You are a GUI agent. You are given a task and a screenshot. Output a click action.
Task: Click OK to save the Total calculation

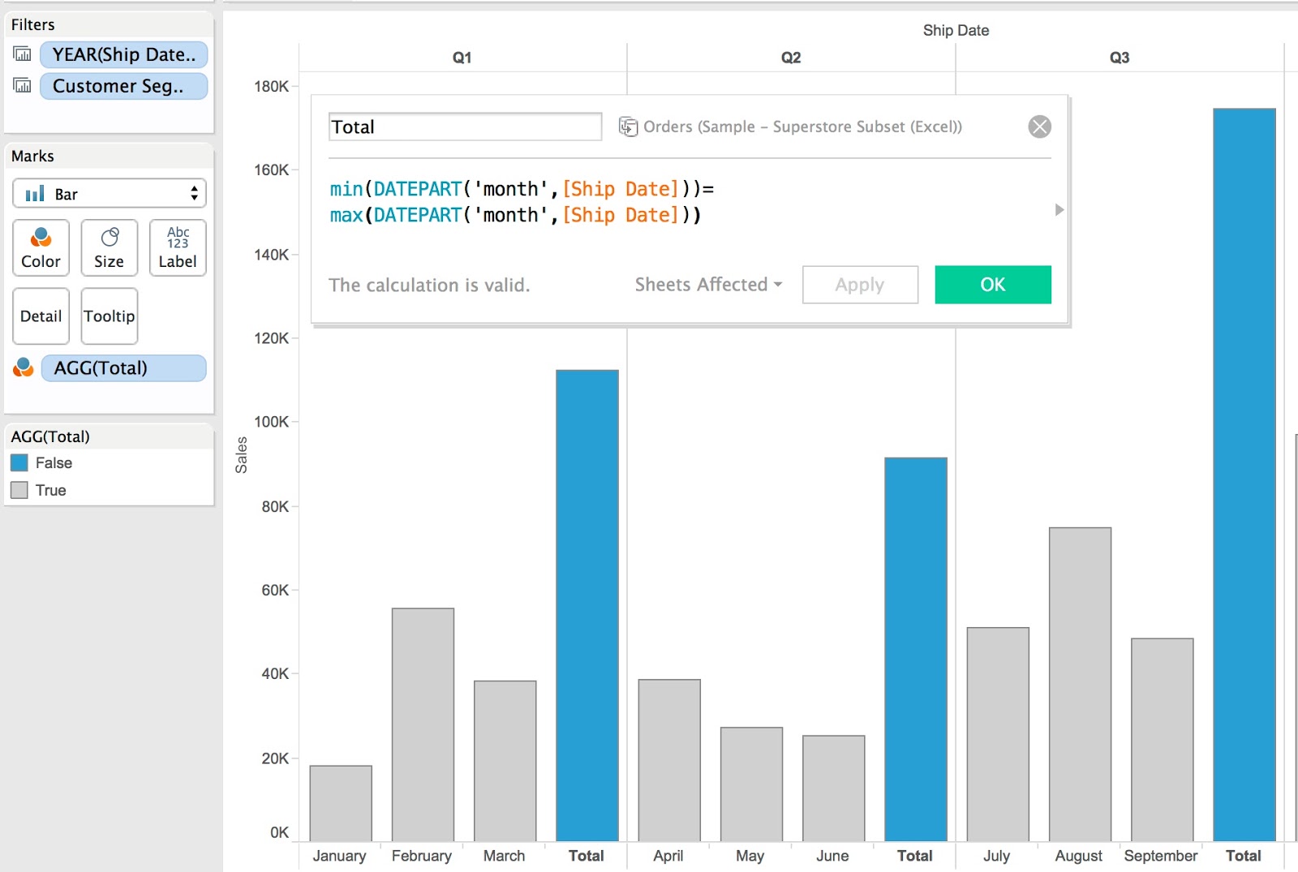pyautogui.click(x=992, y=285)
